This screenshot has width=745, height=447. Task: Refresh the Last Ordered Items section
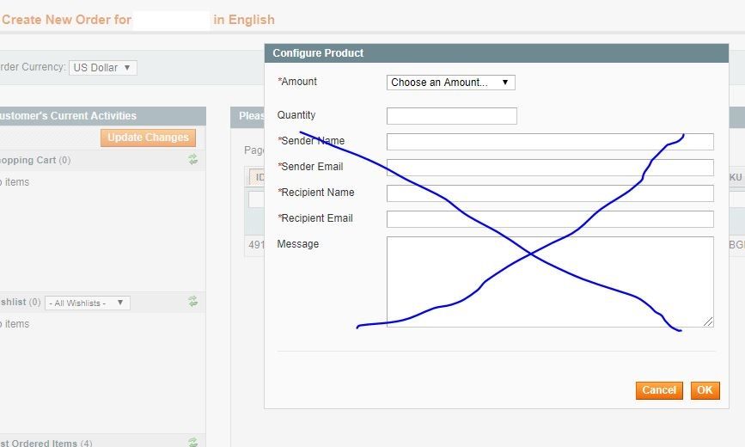(193, 443)
